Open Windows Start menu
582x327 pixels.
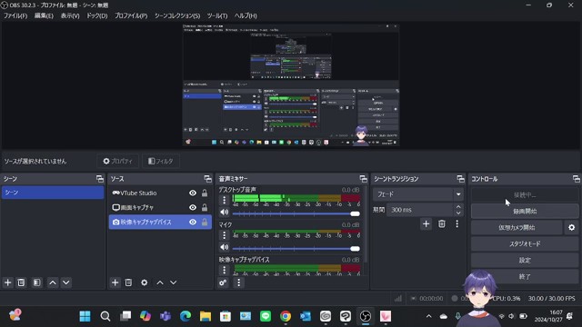click(85, 316)
